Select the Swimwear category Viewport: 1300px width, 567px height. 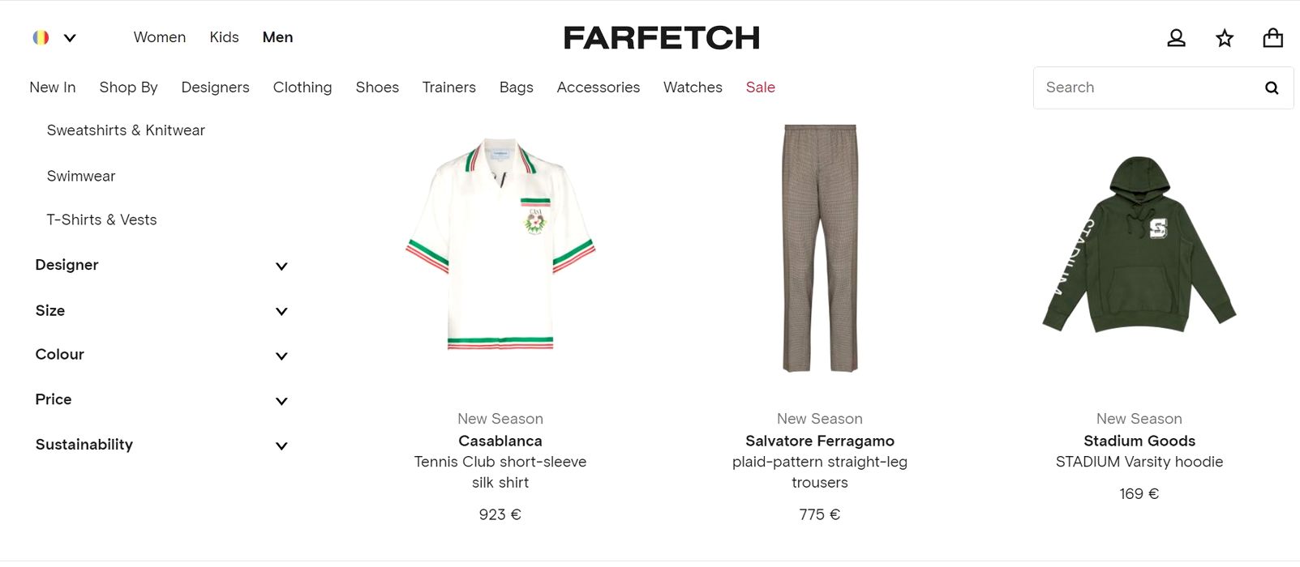point(81,177)
